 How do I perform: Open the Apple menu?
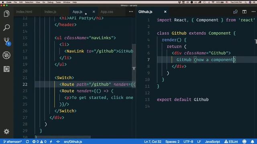3,2
